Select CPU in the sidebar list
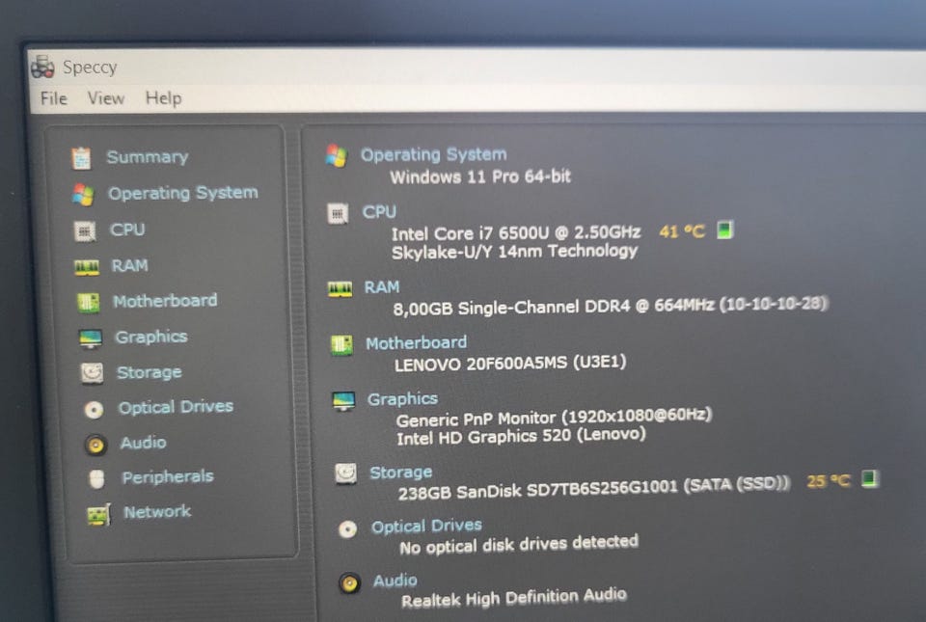Image resolution: width=926 pixels, height=622 pixels. (x=127, y=230)
